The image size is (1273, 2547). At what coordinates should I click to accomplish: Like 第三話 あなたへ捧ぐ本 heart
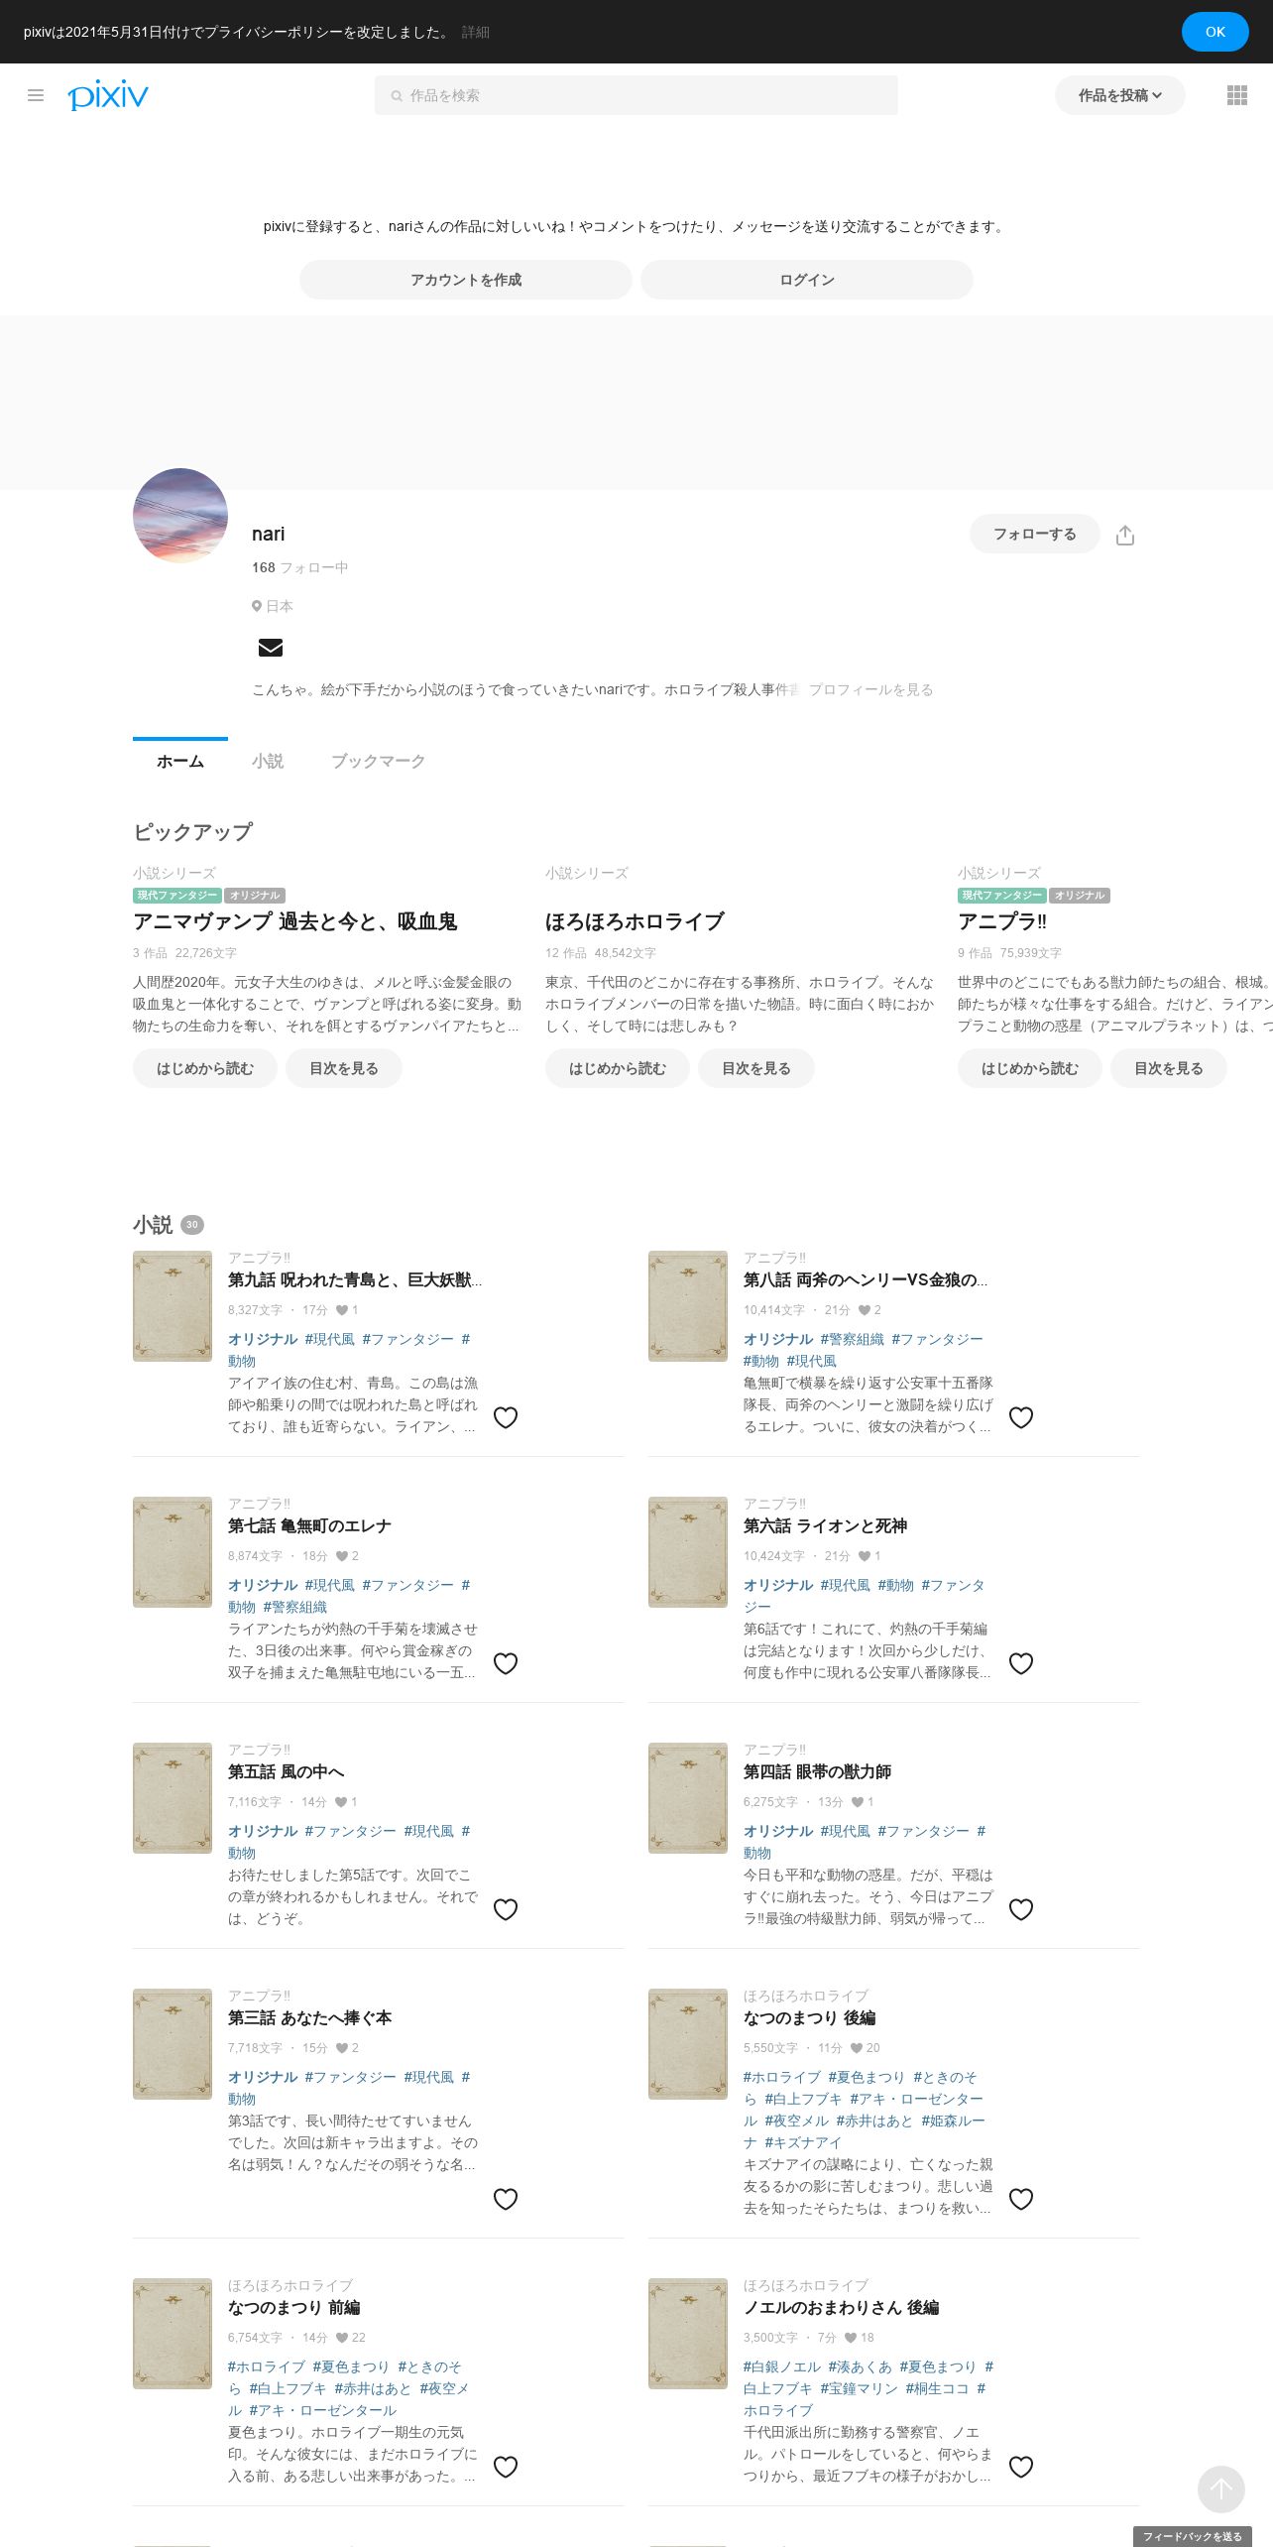pyautogui.click(x=506, y=2199)
